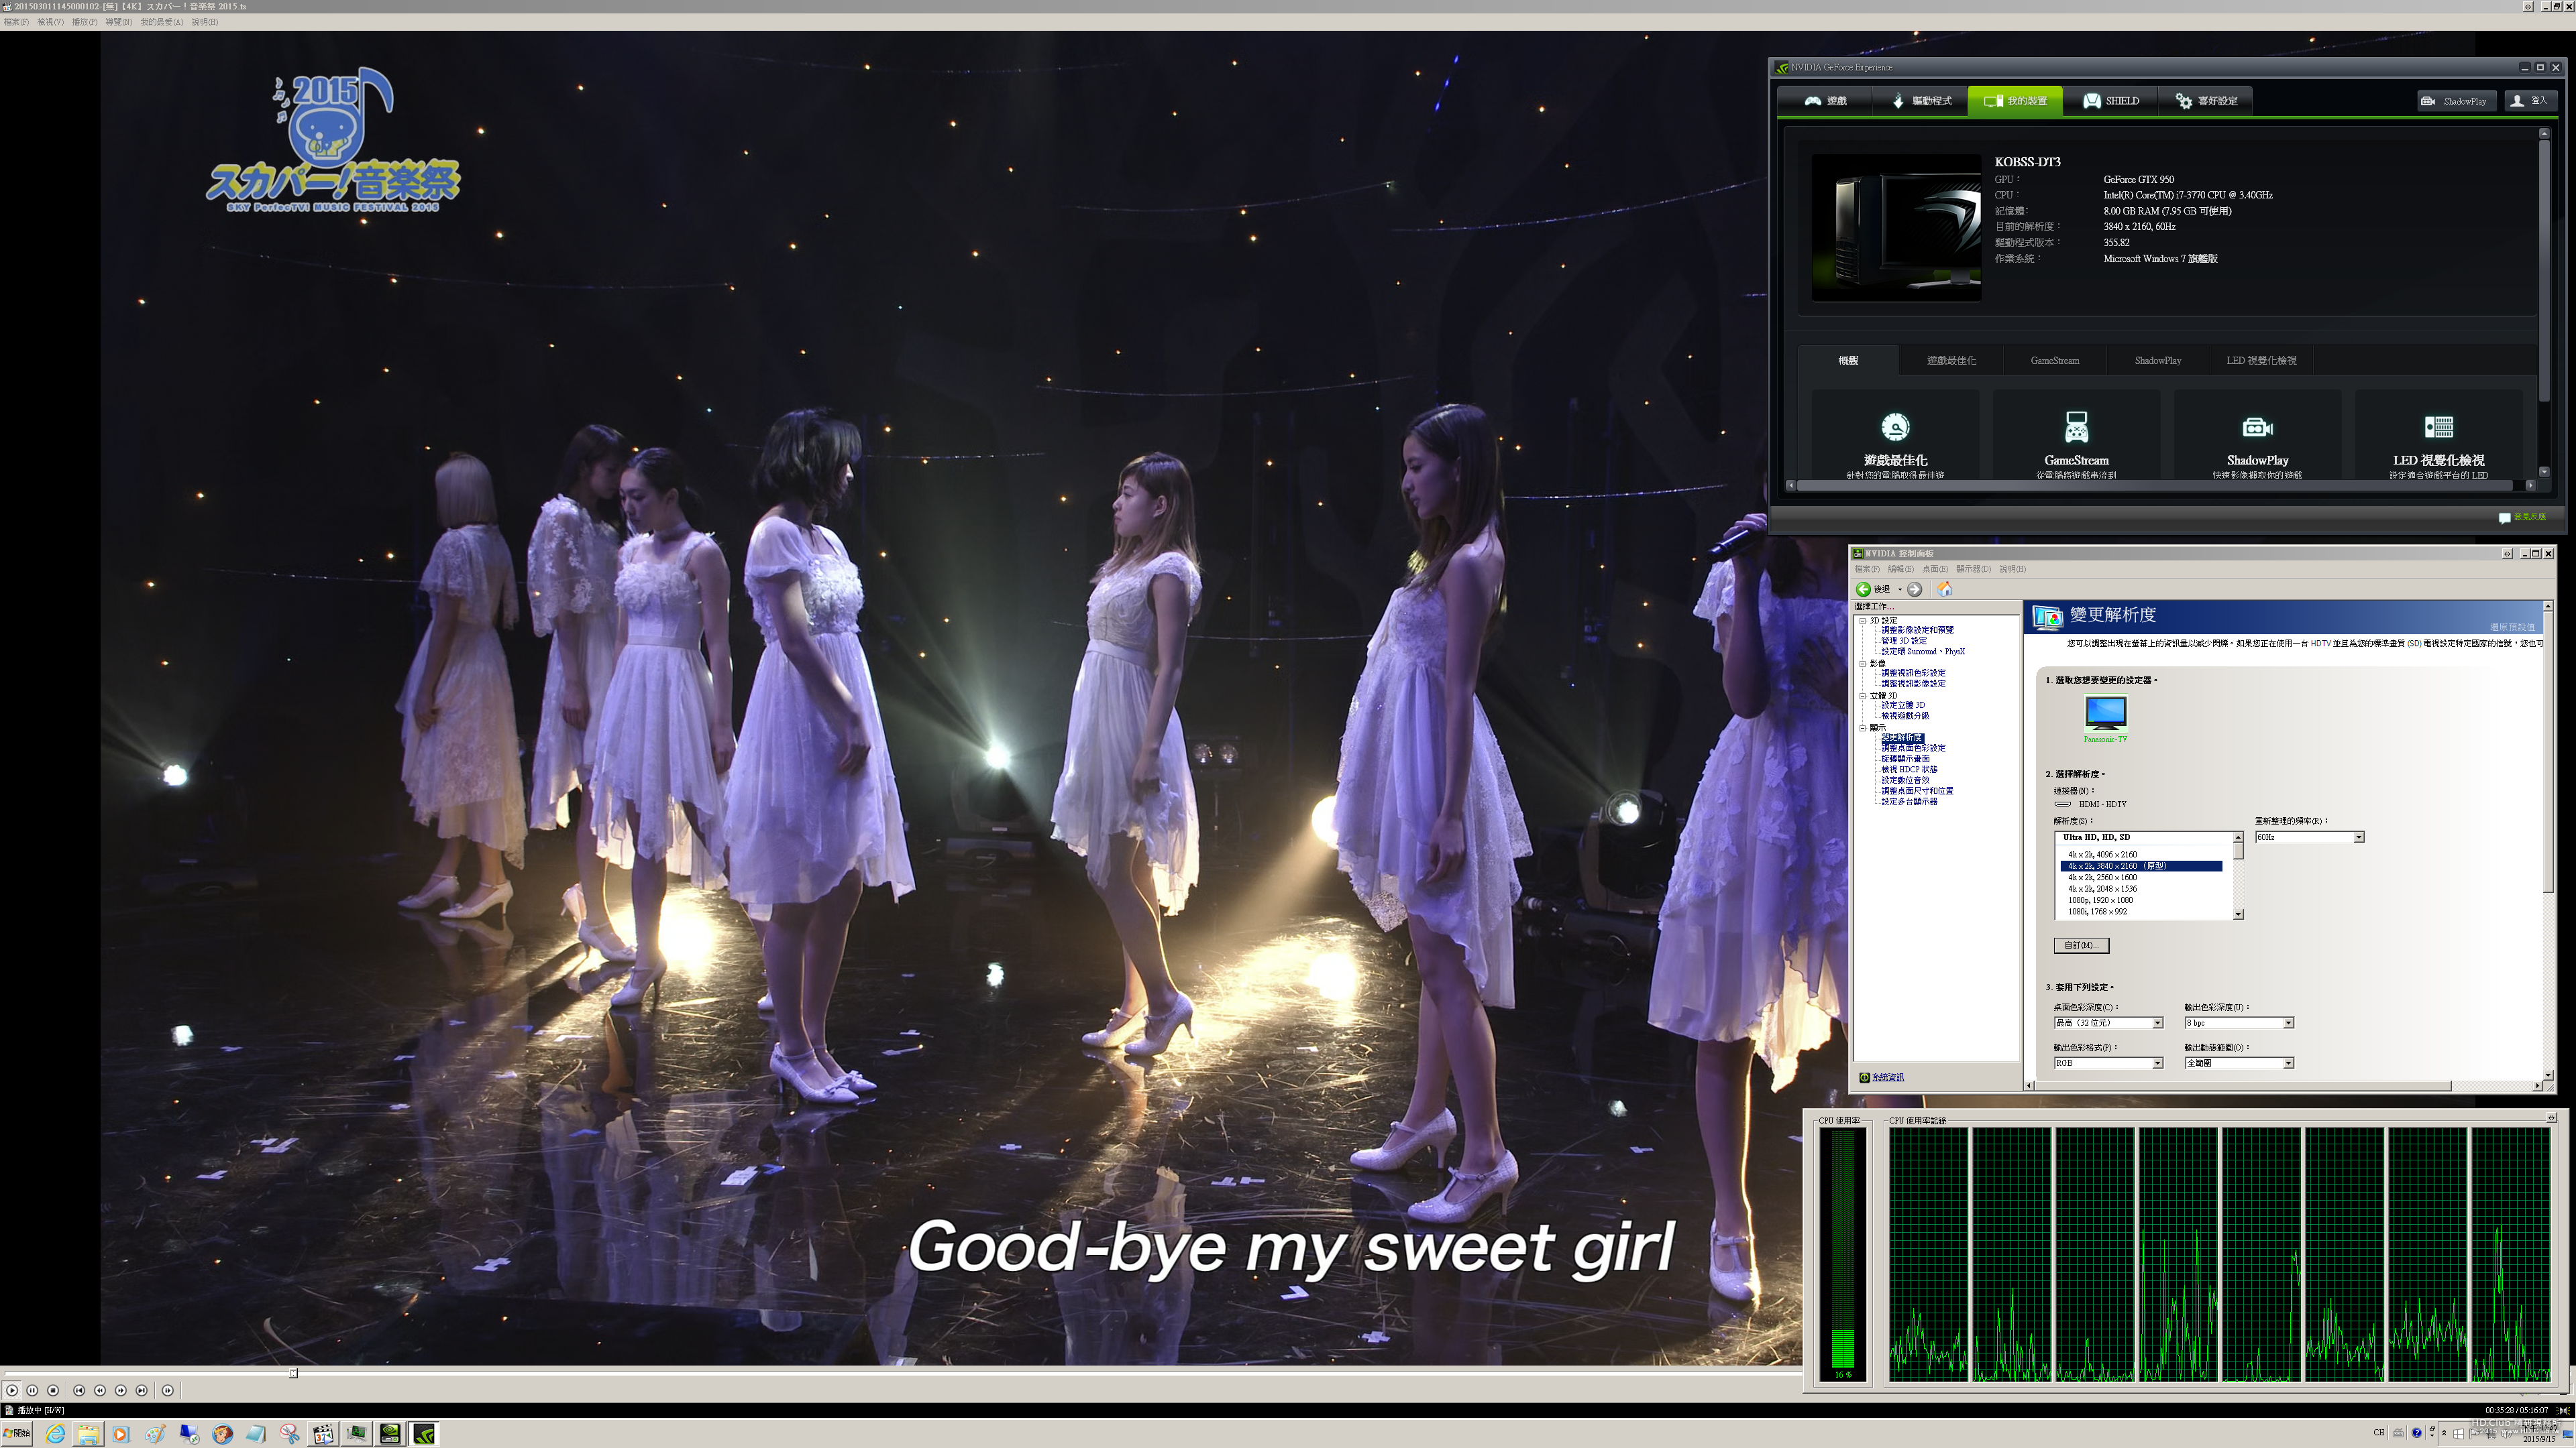Stop video playback with the stop button
This screenshot has width=2576, height=1448.
coord(53,1390)
